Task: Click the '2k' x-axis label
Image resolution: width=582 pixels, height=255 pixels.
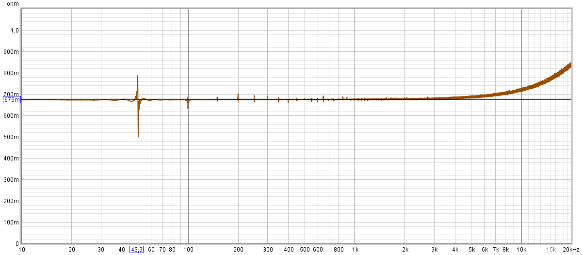Action: coord(405,250)
